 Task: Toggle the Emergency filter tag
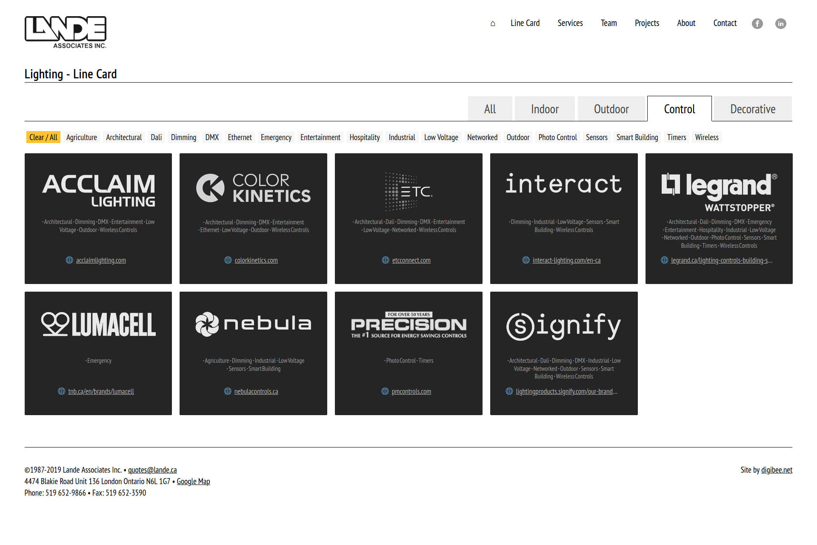click(276, 137)
